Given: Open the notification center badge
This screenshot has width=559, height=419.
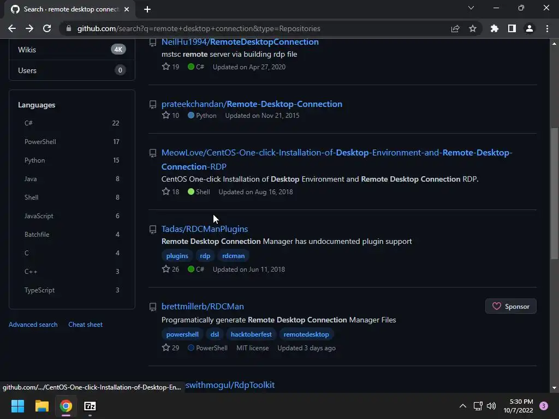Looking at the screenshot, I should [544, 406].
